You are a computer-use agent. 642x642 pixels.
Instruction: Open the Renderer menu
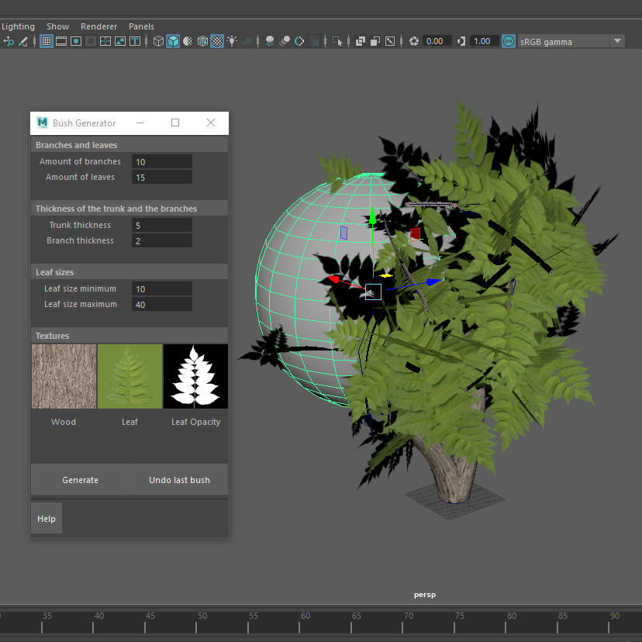pyautogui.click(x=98, y=26)
